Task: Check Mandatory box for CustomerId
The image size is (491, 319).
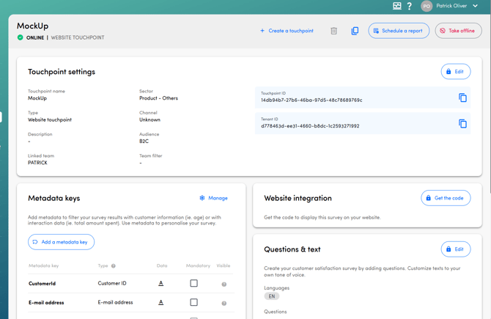Action: [193, 283]
